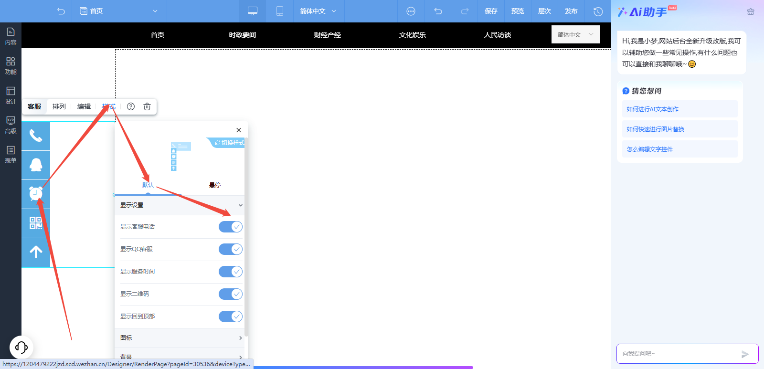Screen dimensions: 764x369
Task: Close the style settings panel
Action: click(x=239, y=130)
